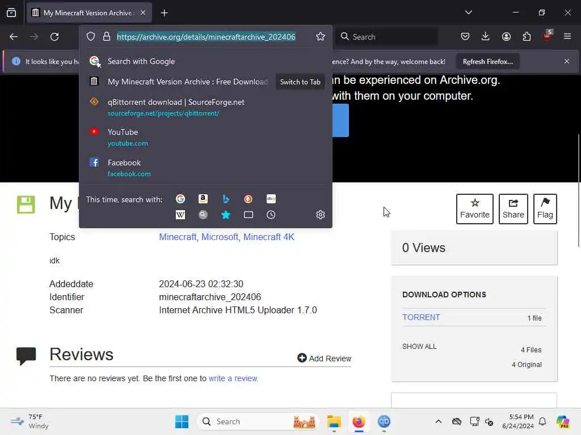This screenshot has height=435, width=581.
Task: Open the Windows Start menu
Action: [x=182, y=421]
